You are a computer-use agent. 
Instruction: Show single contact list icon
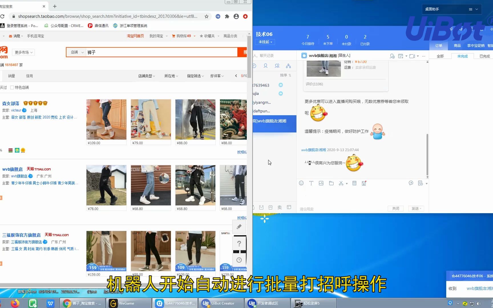point(266,66)
